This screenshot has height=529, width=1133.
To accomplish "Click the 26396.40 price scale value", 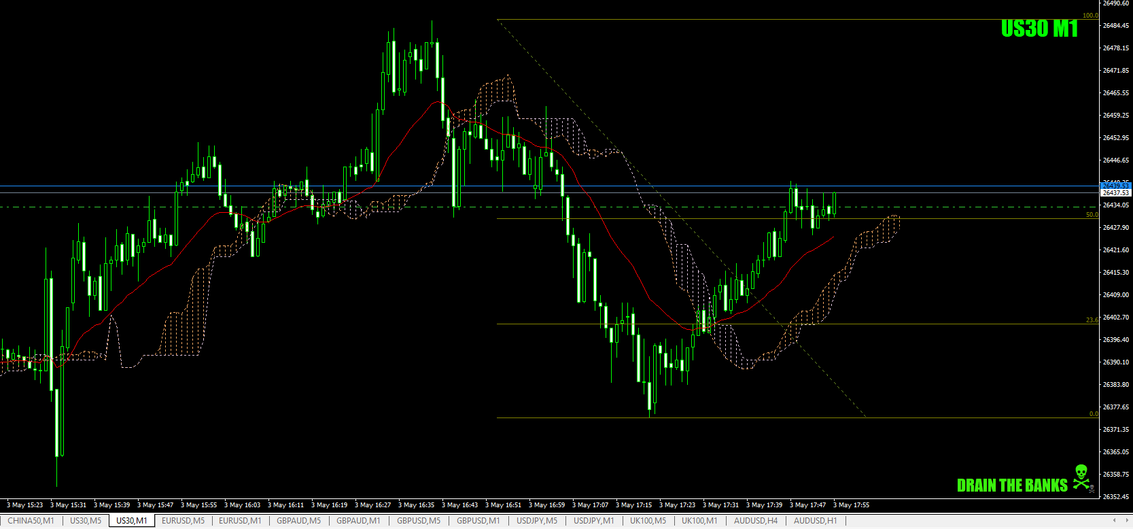I will [x=1116, y=340].
